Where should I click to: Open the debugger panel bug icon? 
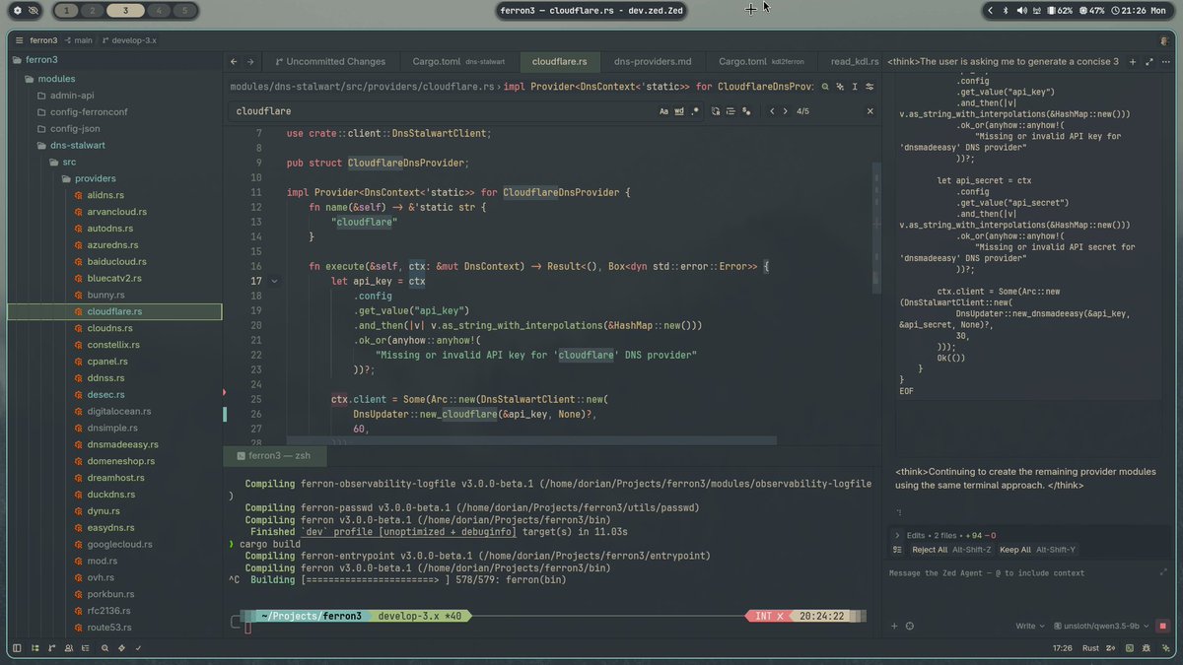pyautogui.click(x=1146, y=647)
